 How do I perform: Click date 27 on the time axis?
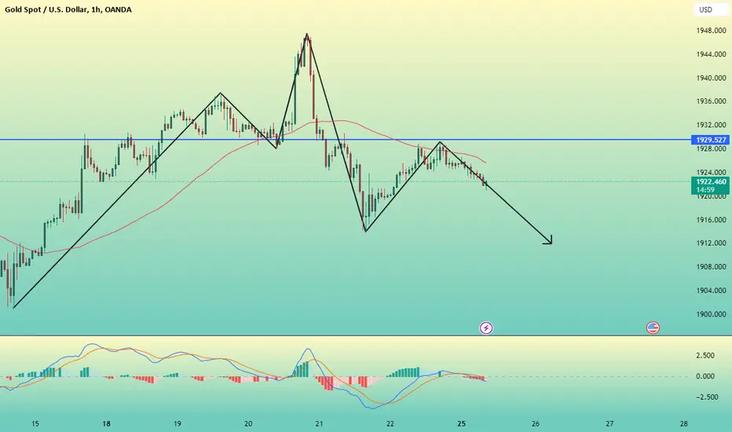tap(609, 423)
